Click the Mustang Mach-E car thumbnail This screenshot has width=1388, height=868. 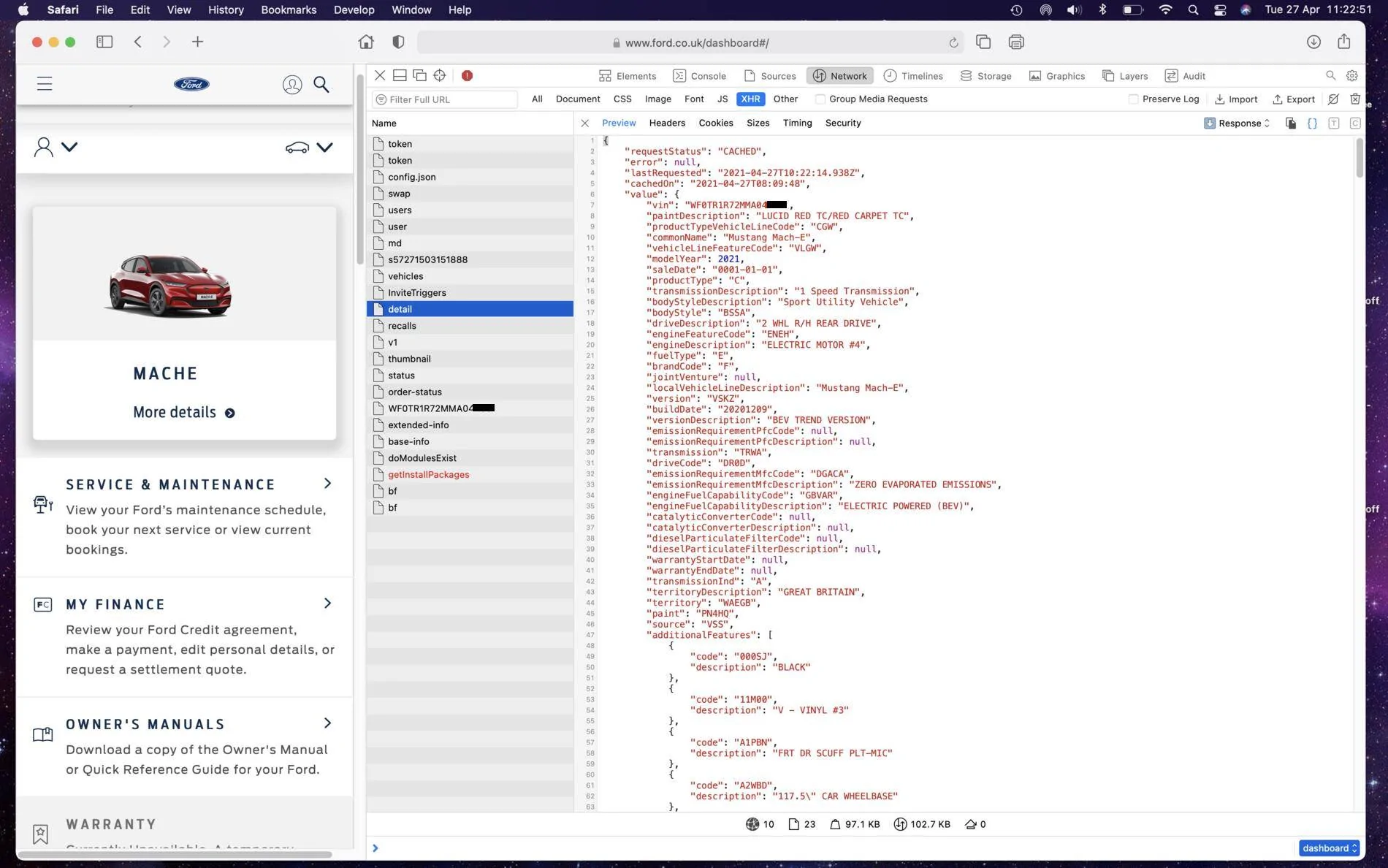click(x=169, y=286)
